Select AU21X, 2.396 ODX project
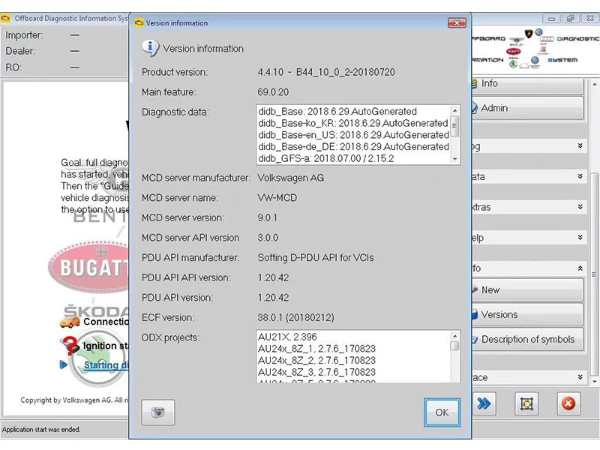The width and height of the screenshot is (600, 450). [x=287, y=337]
